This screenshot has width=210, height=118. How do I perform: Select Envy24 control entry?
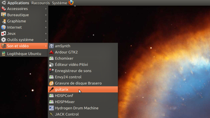click(83, 77)
